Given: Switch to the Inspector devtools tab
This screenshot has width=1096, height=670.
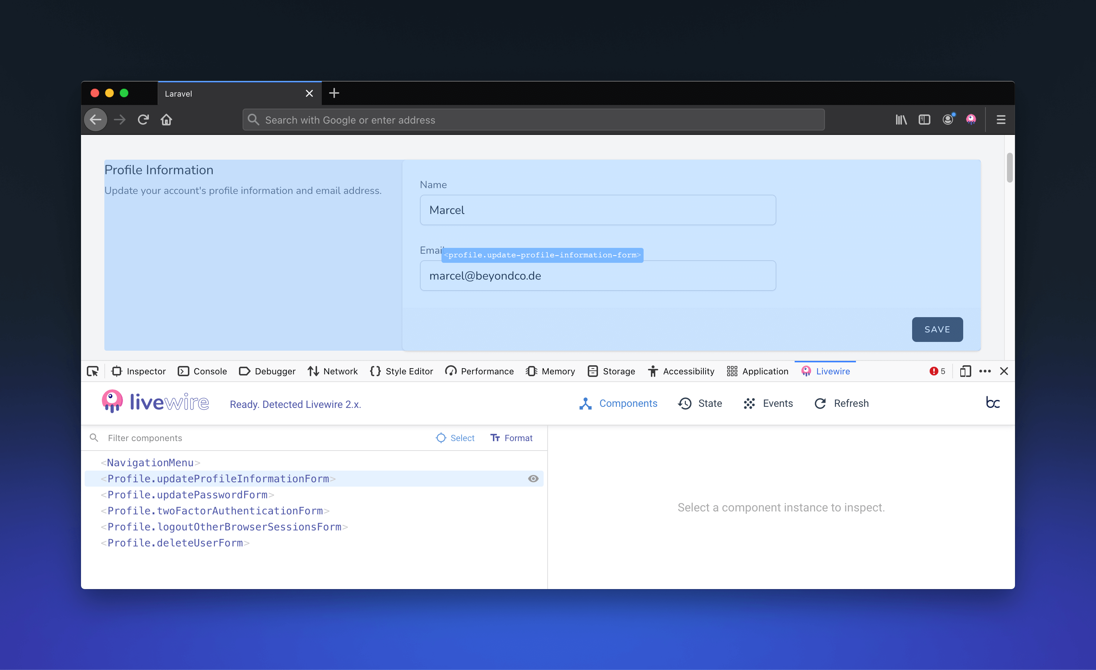Looking at the screenshot, I should 138,371.
